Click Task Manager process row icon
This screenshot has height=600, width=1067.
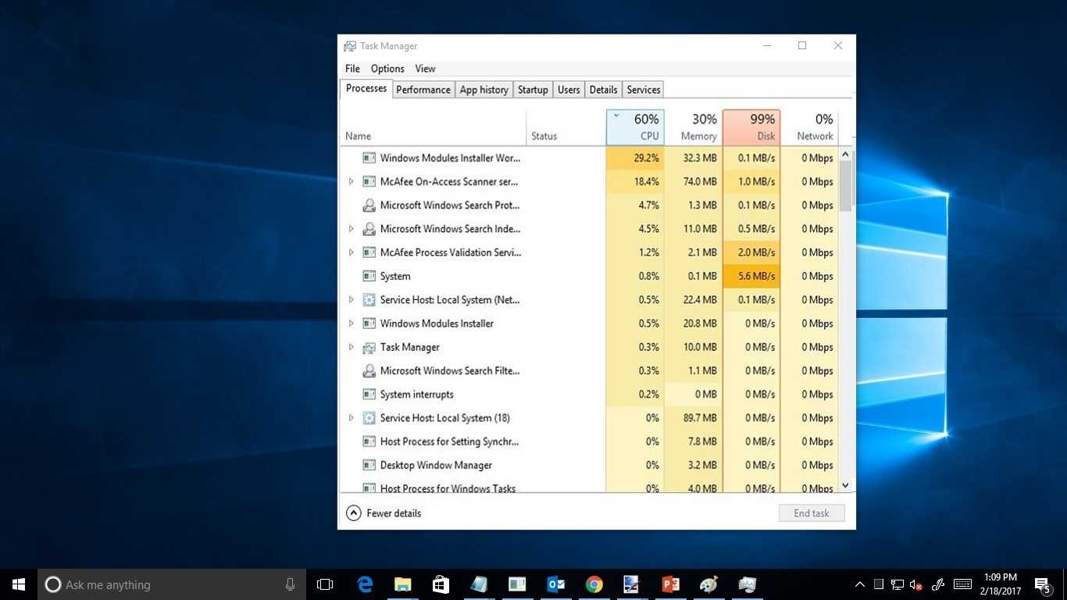[x=369, y=347]
